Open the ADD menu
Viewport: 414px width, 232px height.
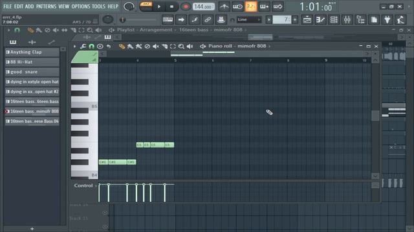[x=29, y=6]
